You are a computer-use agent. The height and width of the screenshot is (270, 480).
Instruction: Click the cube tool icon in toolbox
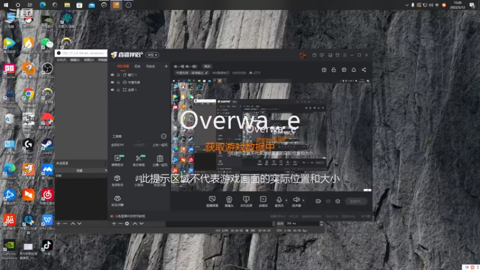[x=117, y=178]
